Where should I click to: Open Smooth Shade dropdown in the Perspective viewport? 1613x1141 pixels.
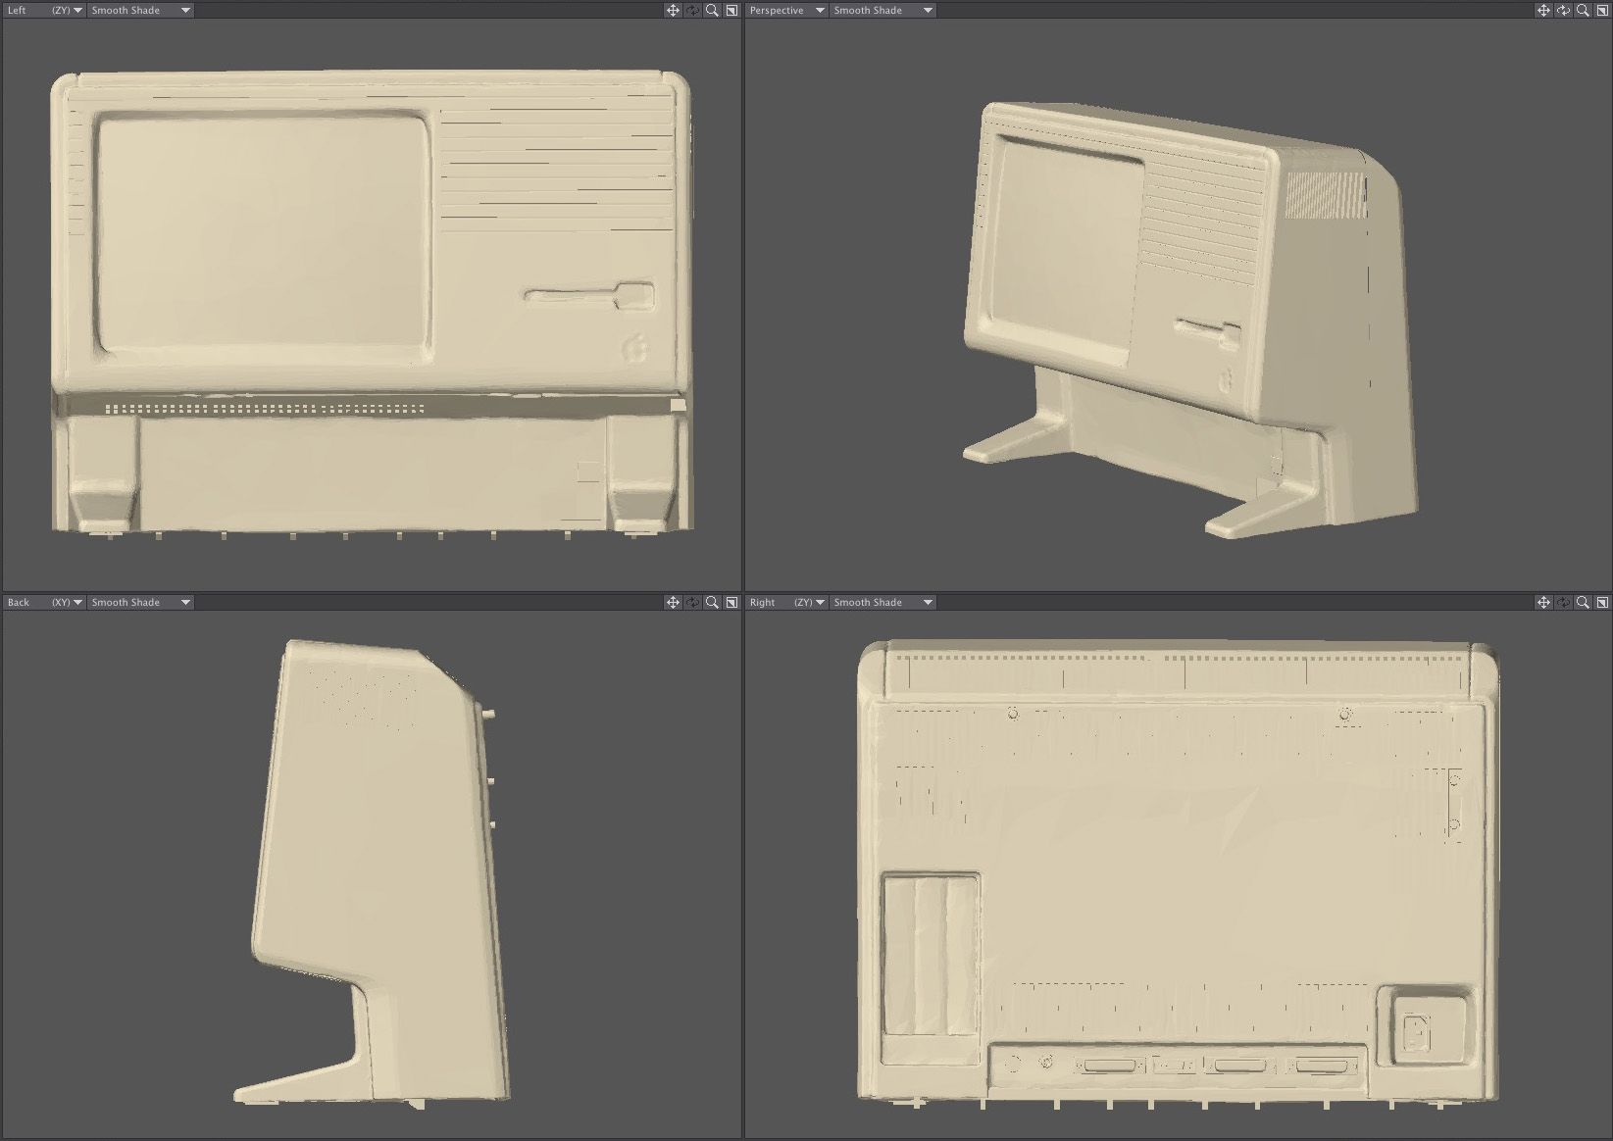click(x=882, y=10)
